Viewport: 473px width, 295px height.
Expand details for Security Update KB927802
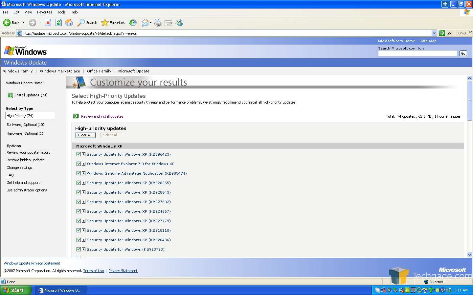pyautogui.click(x=84, y=202)
